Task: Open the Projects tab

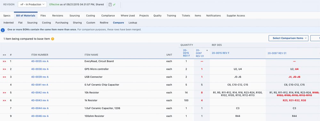Action: (144, 16)
